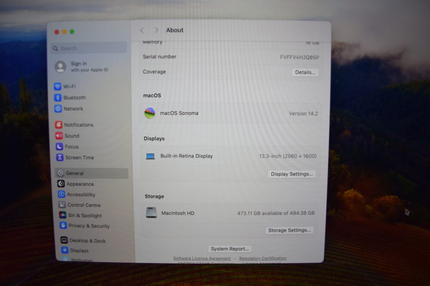Screen dimensions: 430x286
Task: Click the Coverage Details button
Action: pyautogui.click(x=305, y=72)
